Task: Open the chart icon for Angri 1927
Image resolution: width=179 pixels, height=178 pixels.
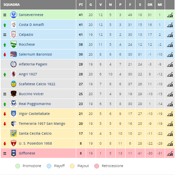Action: (x=170, y=74)
